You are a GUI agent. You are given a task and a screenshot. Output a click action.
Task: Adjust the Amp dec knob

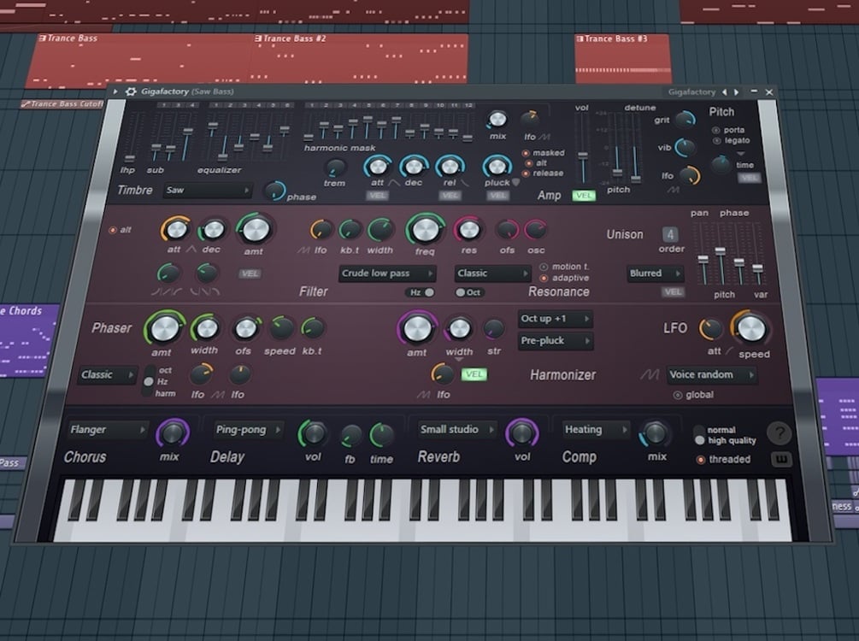pos(414,166)
